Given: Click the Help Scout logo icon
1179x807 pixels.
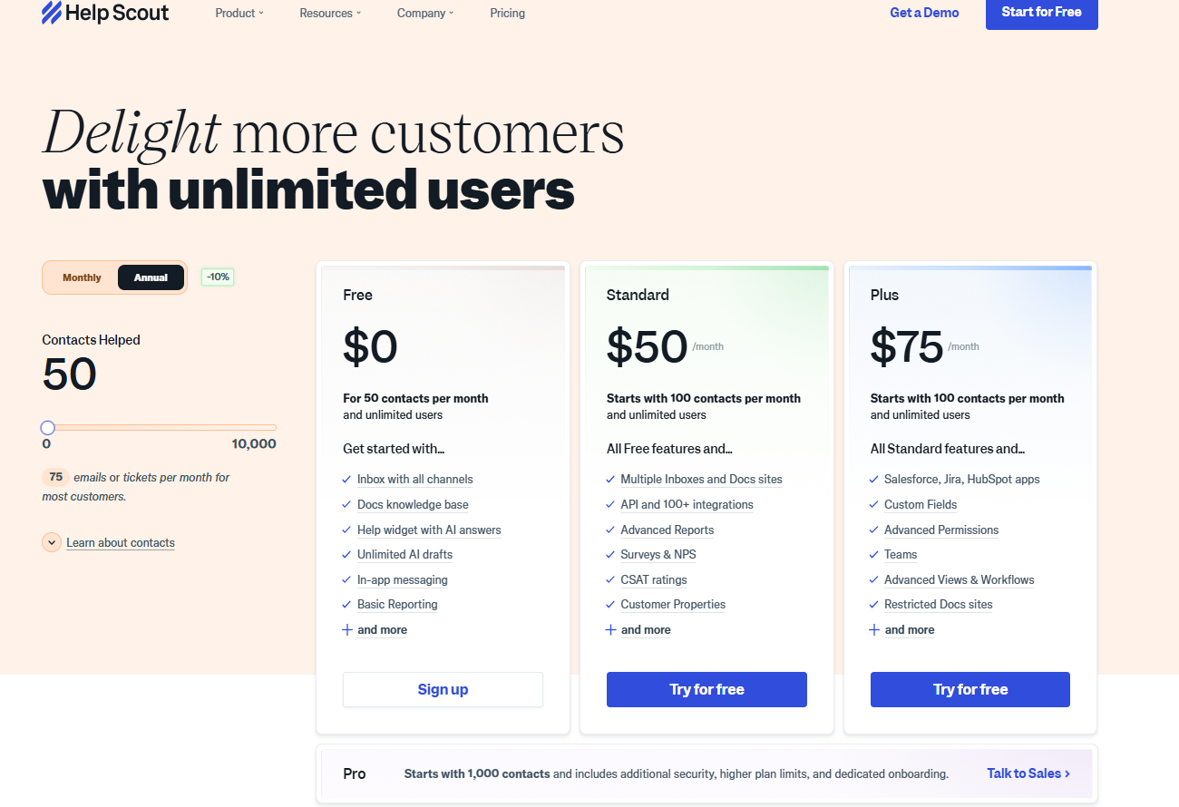Looking at the screenshot, I should pos(52,13).
